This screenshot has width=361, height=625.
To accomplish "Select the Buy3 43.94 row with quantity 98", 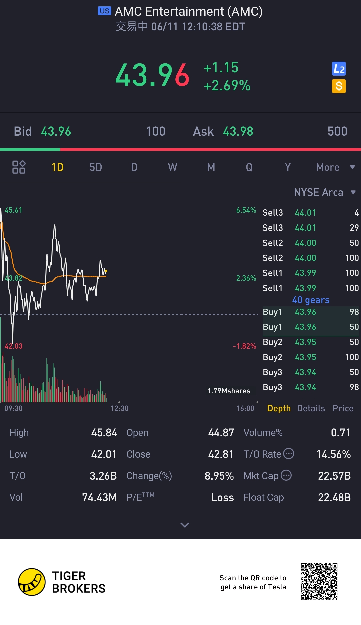I will click(311, 387).
